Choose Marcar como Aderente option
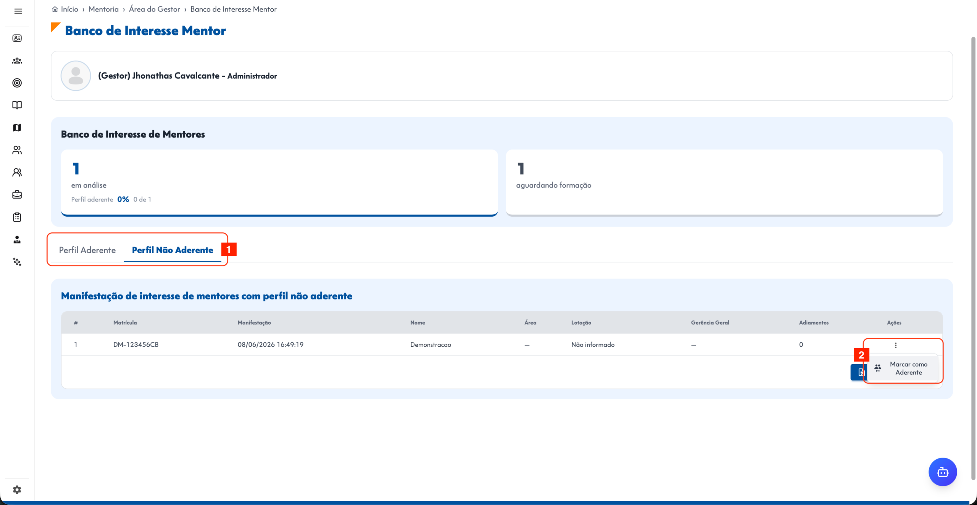The height and width of the screenshot is (505, 977). (903, 368)
